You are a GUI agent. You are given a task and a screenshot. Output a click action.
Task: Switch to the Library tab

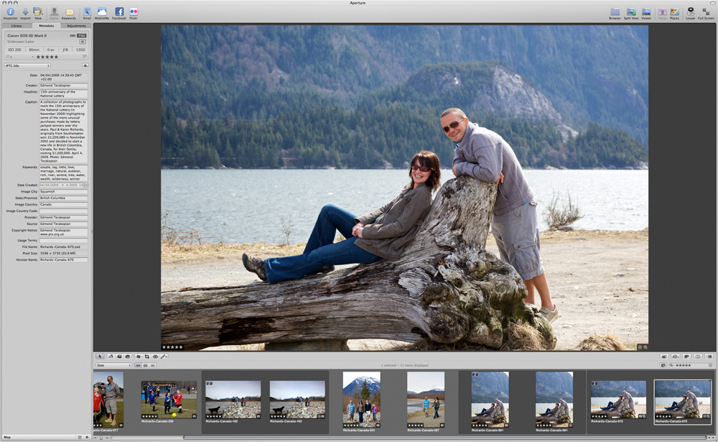17,26
